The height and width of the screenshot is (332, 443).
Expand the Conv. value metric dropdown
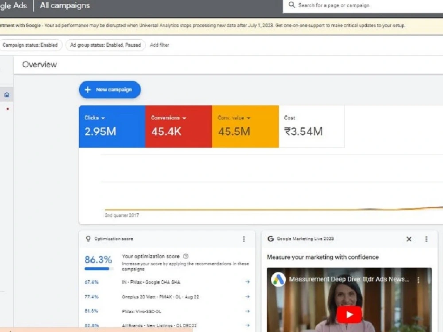(249, 118)
